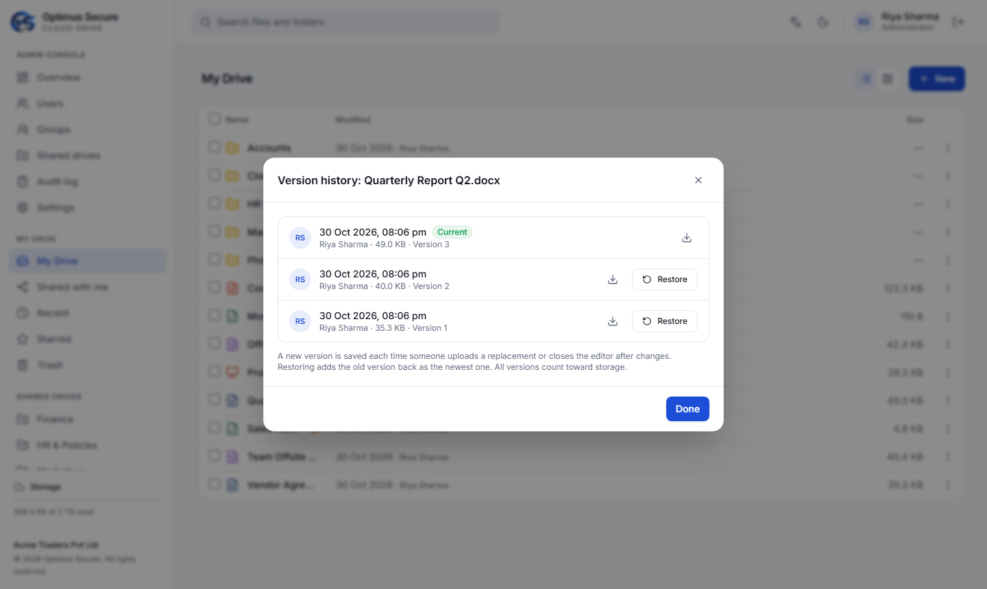Tick the select-all checkbox beside Name
Viewport: 987px width, 589px height.
tap(215, 118)
